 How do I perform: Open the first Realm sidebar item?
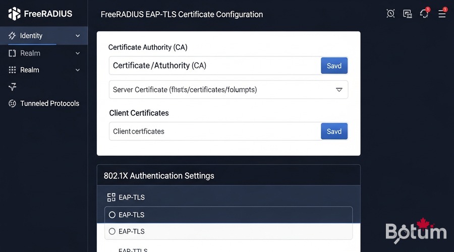[44, 53]
